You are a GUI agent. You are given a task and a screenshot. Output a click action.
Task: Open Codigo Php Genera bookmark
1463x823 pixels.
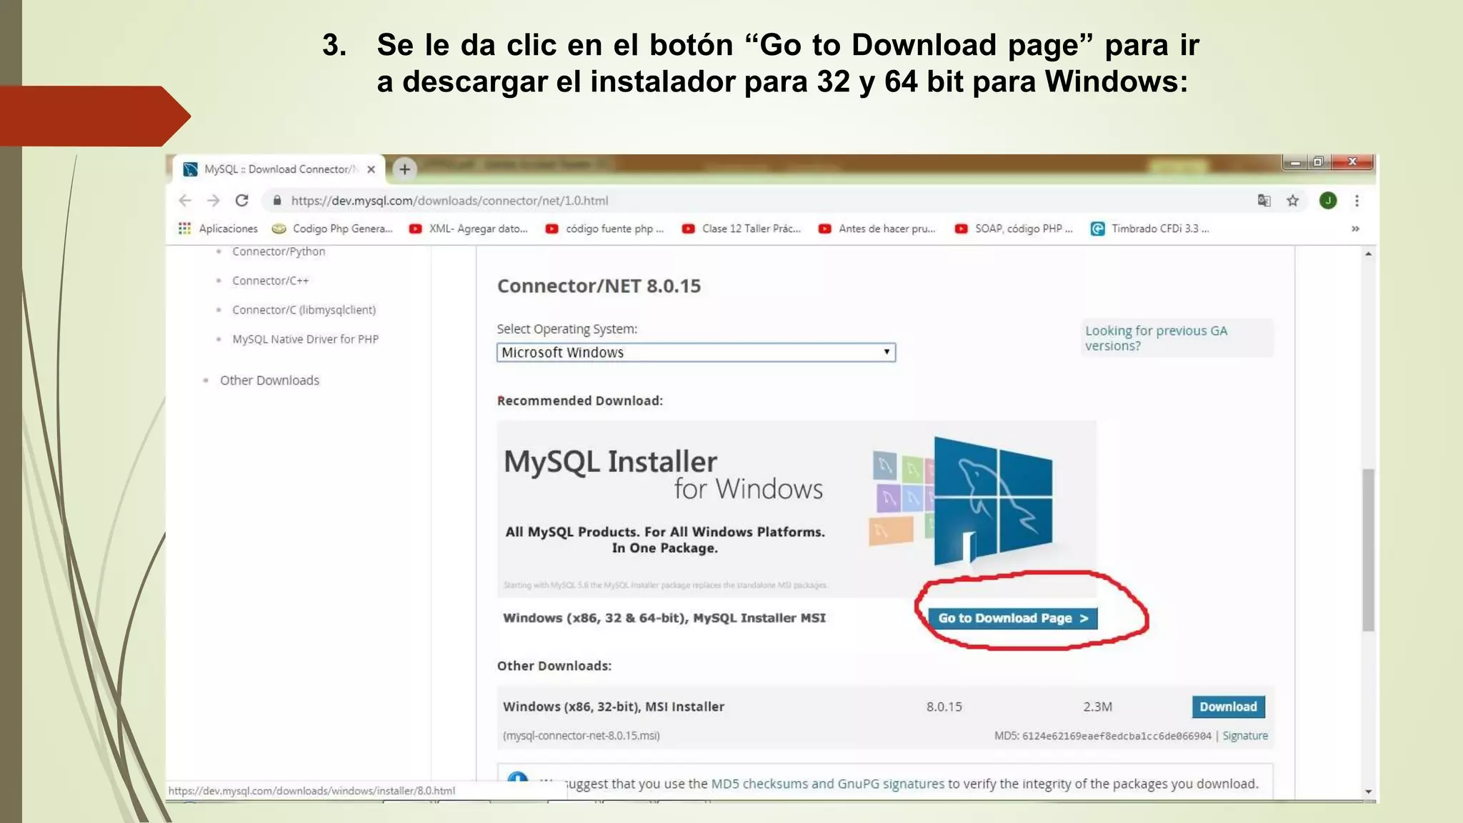[333, 229]
